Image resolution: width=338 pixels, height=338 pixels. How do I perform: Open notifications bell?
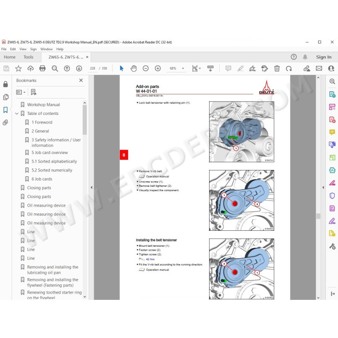(x=305, y=57)
